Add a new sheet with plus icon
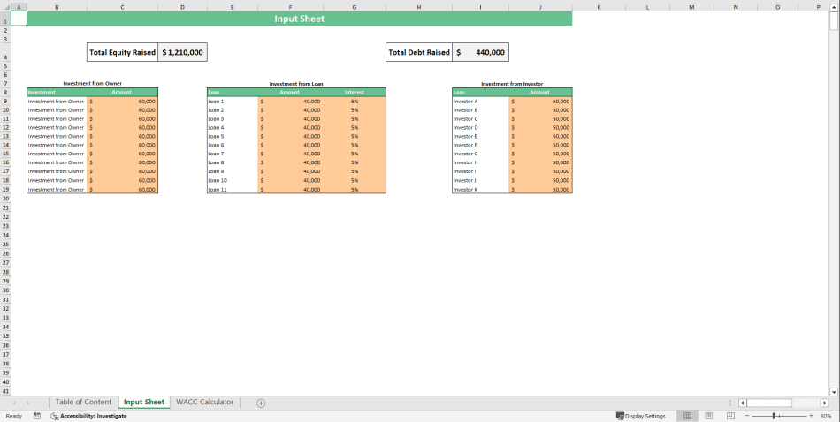Viewport: 840px width, 422px height. pos(261,403)
